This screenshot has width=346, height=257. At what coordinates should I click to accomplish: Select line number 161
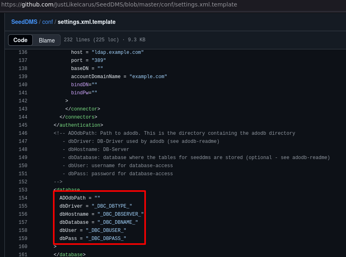click(23, 255)
